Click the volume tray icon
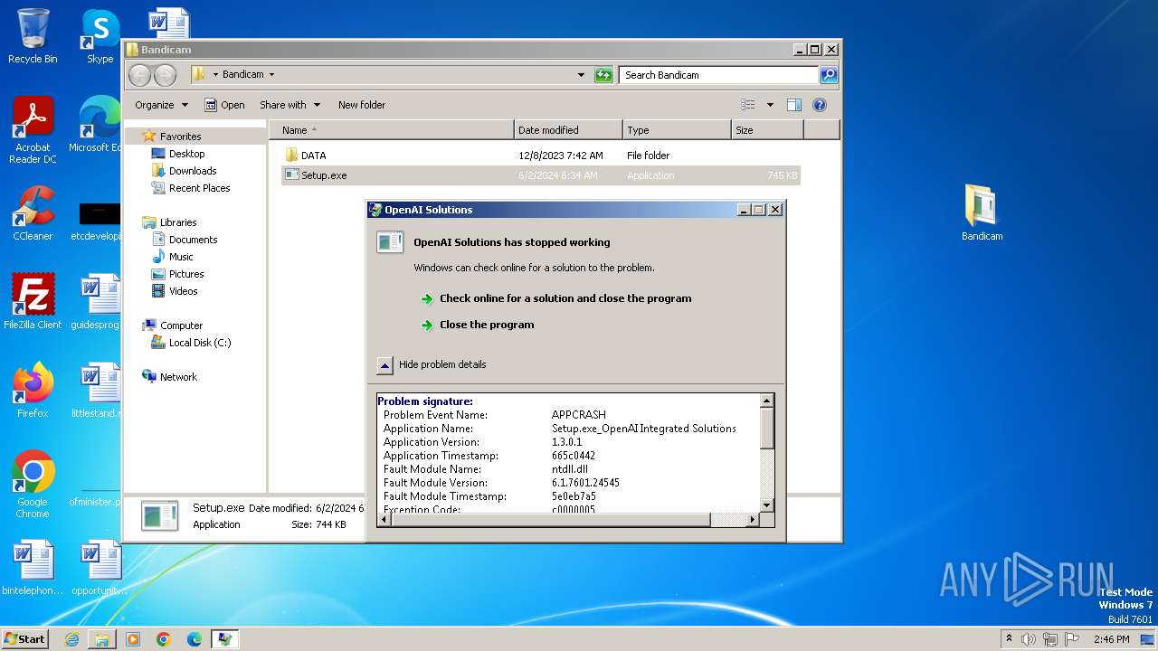The height and width of the screenshot is (651, 1158). pos(1029,639)
